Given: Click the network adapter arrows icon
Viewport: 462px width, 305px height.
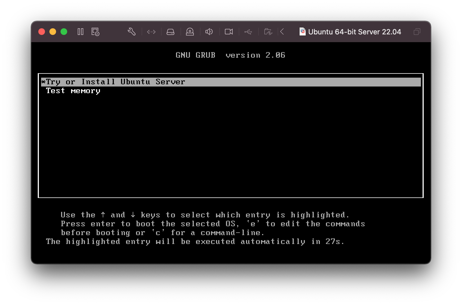Looking at the screenshot, I should [x=151, y=32].
